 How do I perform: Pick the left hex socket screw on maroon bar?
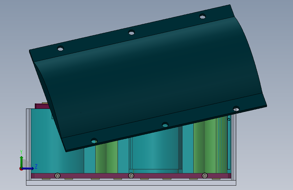(57, 176)
